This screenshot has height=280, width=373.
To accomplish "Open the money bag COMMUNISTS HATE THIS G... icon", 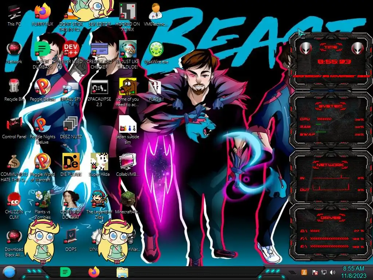I will [x=14, y=168].
